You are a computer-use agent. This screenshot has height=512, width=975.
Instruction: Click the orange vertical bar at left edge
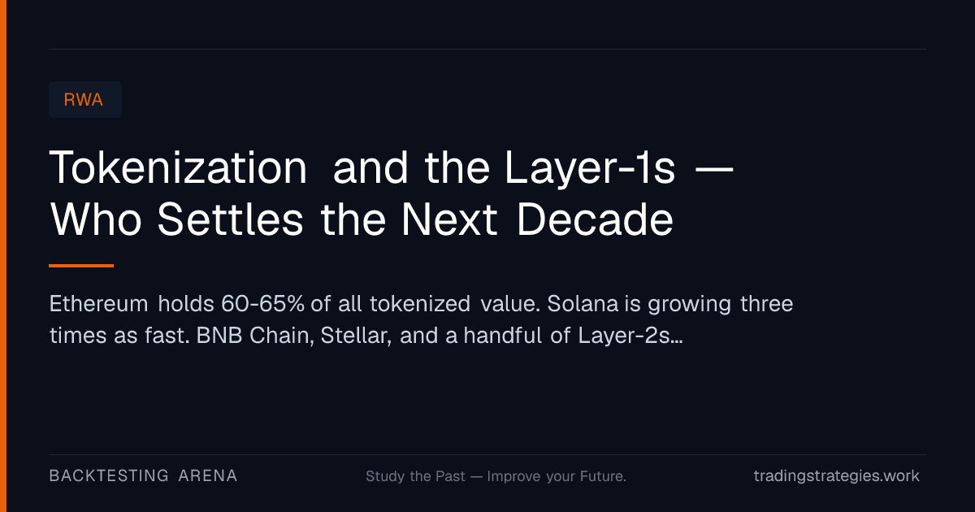pyautogui.click(x=3, y=256)
